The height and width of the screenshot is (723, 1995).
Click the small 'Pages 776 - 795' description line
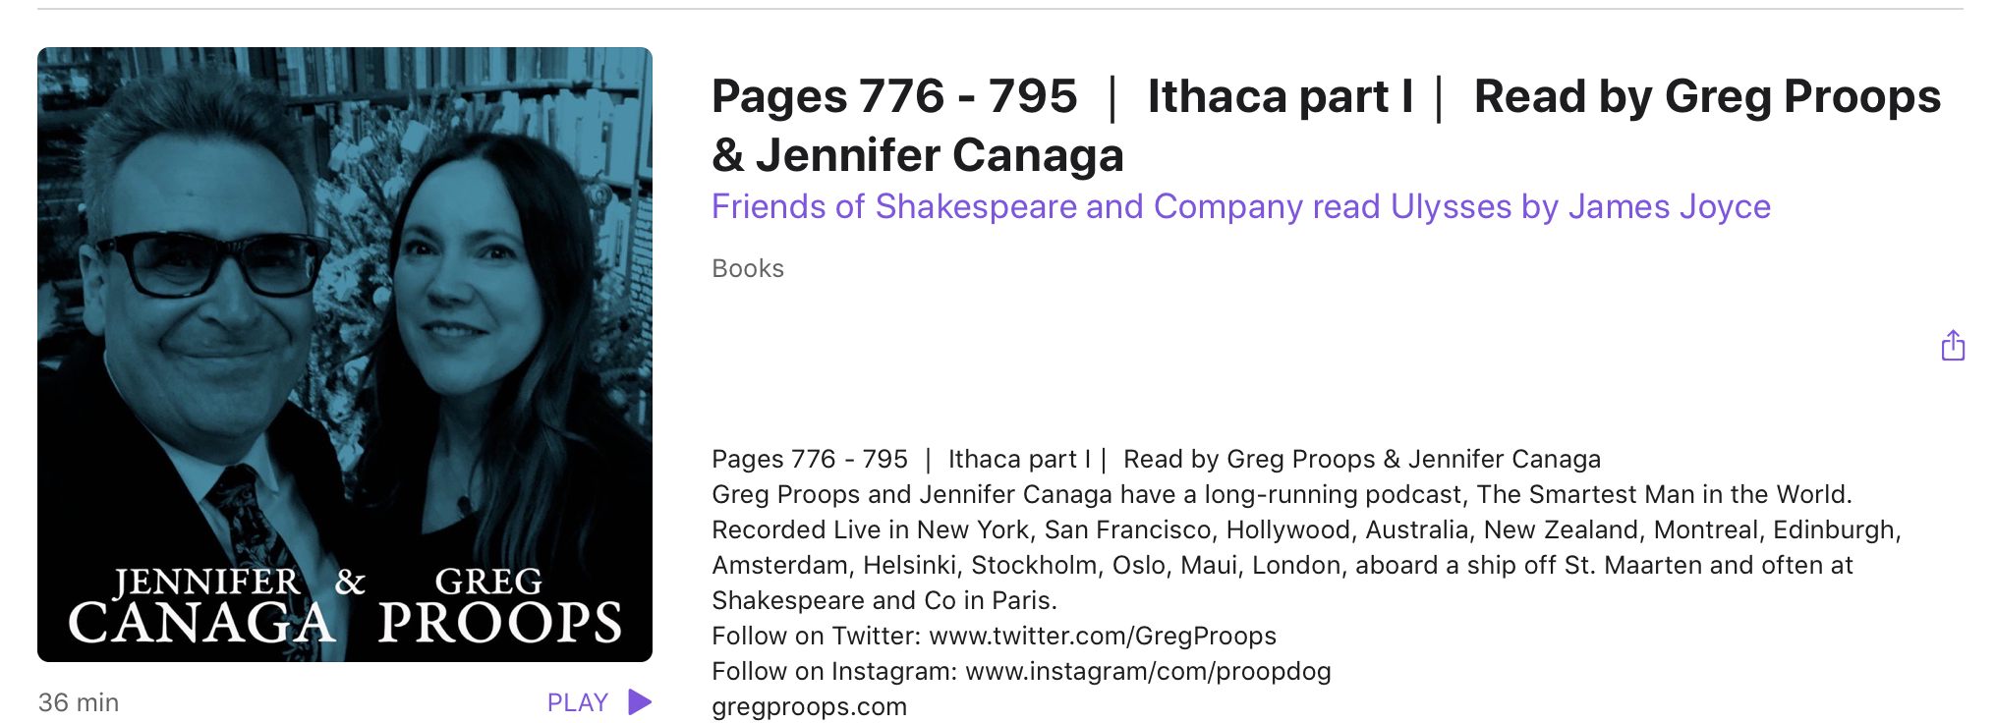[x=810, y=460]
